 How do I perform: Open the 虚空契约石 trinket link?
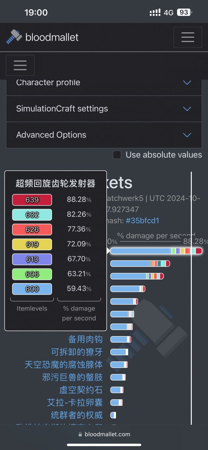click(x=81, y=390)
